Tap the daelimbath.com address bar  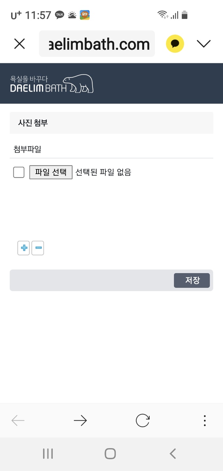click(97, 44)
